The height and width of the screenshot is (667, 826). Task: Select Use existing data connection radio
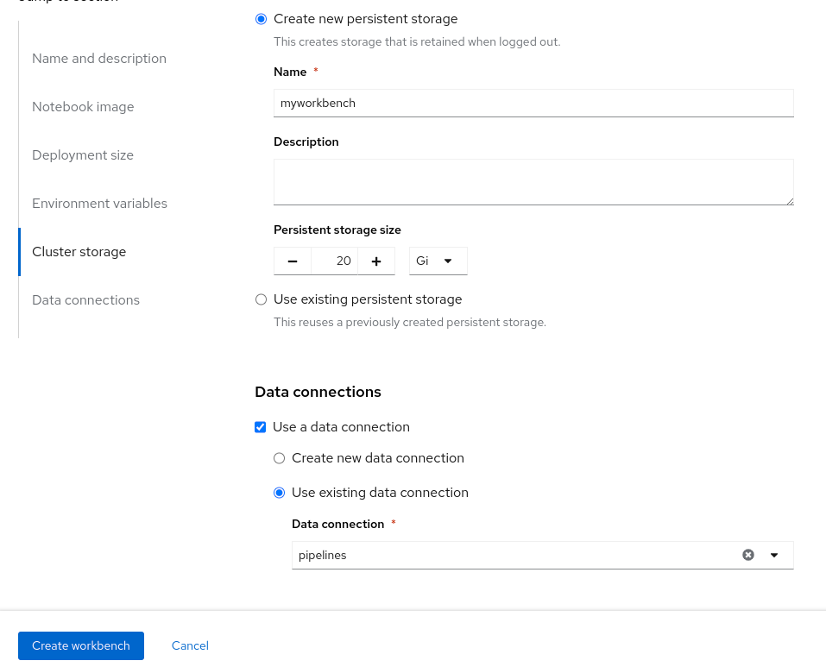tap(279, 493)
